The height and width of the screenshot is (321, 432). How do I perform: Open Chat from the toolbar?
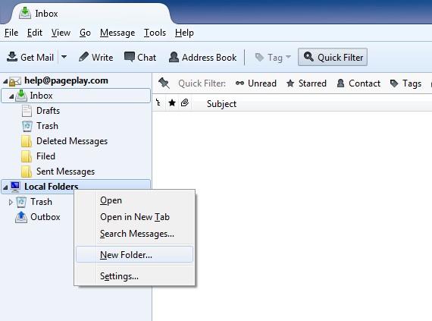click(x=140, y=58)
